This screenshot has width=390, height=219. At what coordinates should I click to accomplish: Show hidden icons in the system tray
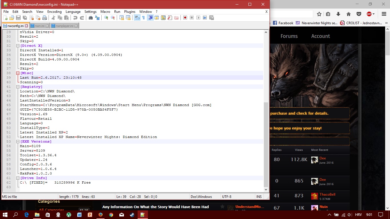329,214
